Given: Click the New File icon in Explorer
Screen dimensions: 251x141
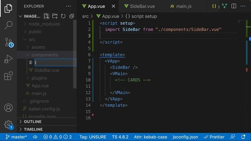Looking at the screenshot, I should pyautogui.click(x=46, y=16).
